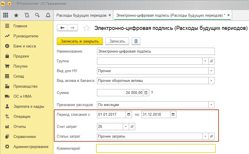Open Банк и касса section
This screenshot has width=249, height=154.
tap(24, 46)
